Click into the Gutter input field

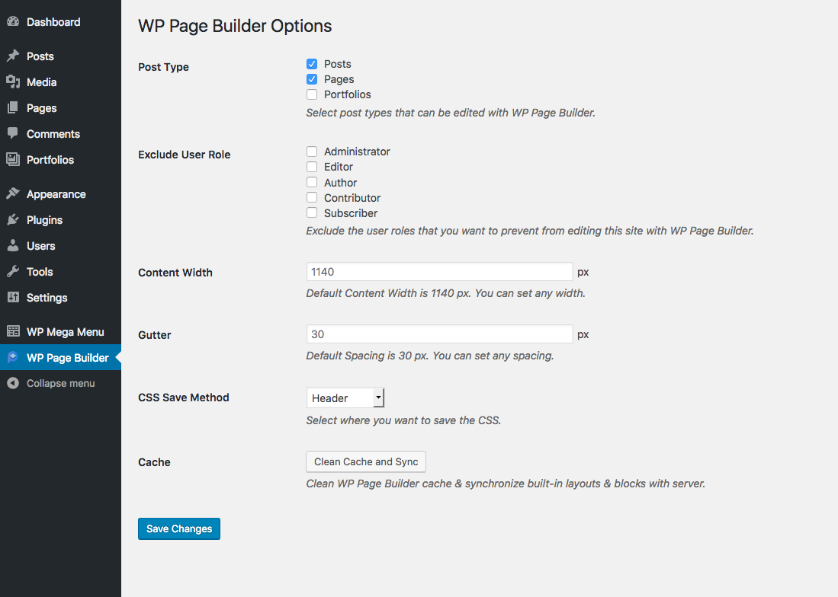pos(439,334)
